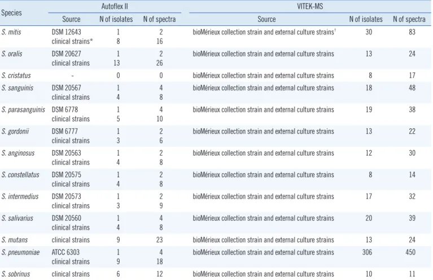Click the '306' isolates value for S. pneumoniae
This screenshot has width=433, height=280.
point(367,252)
